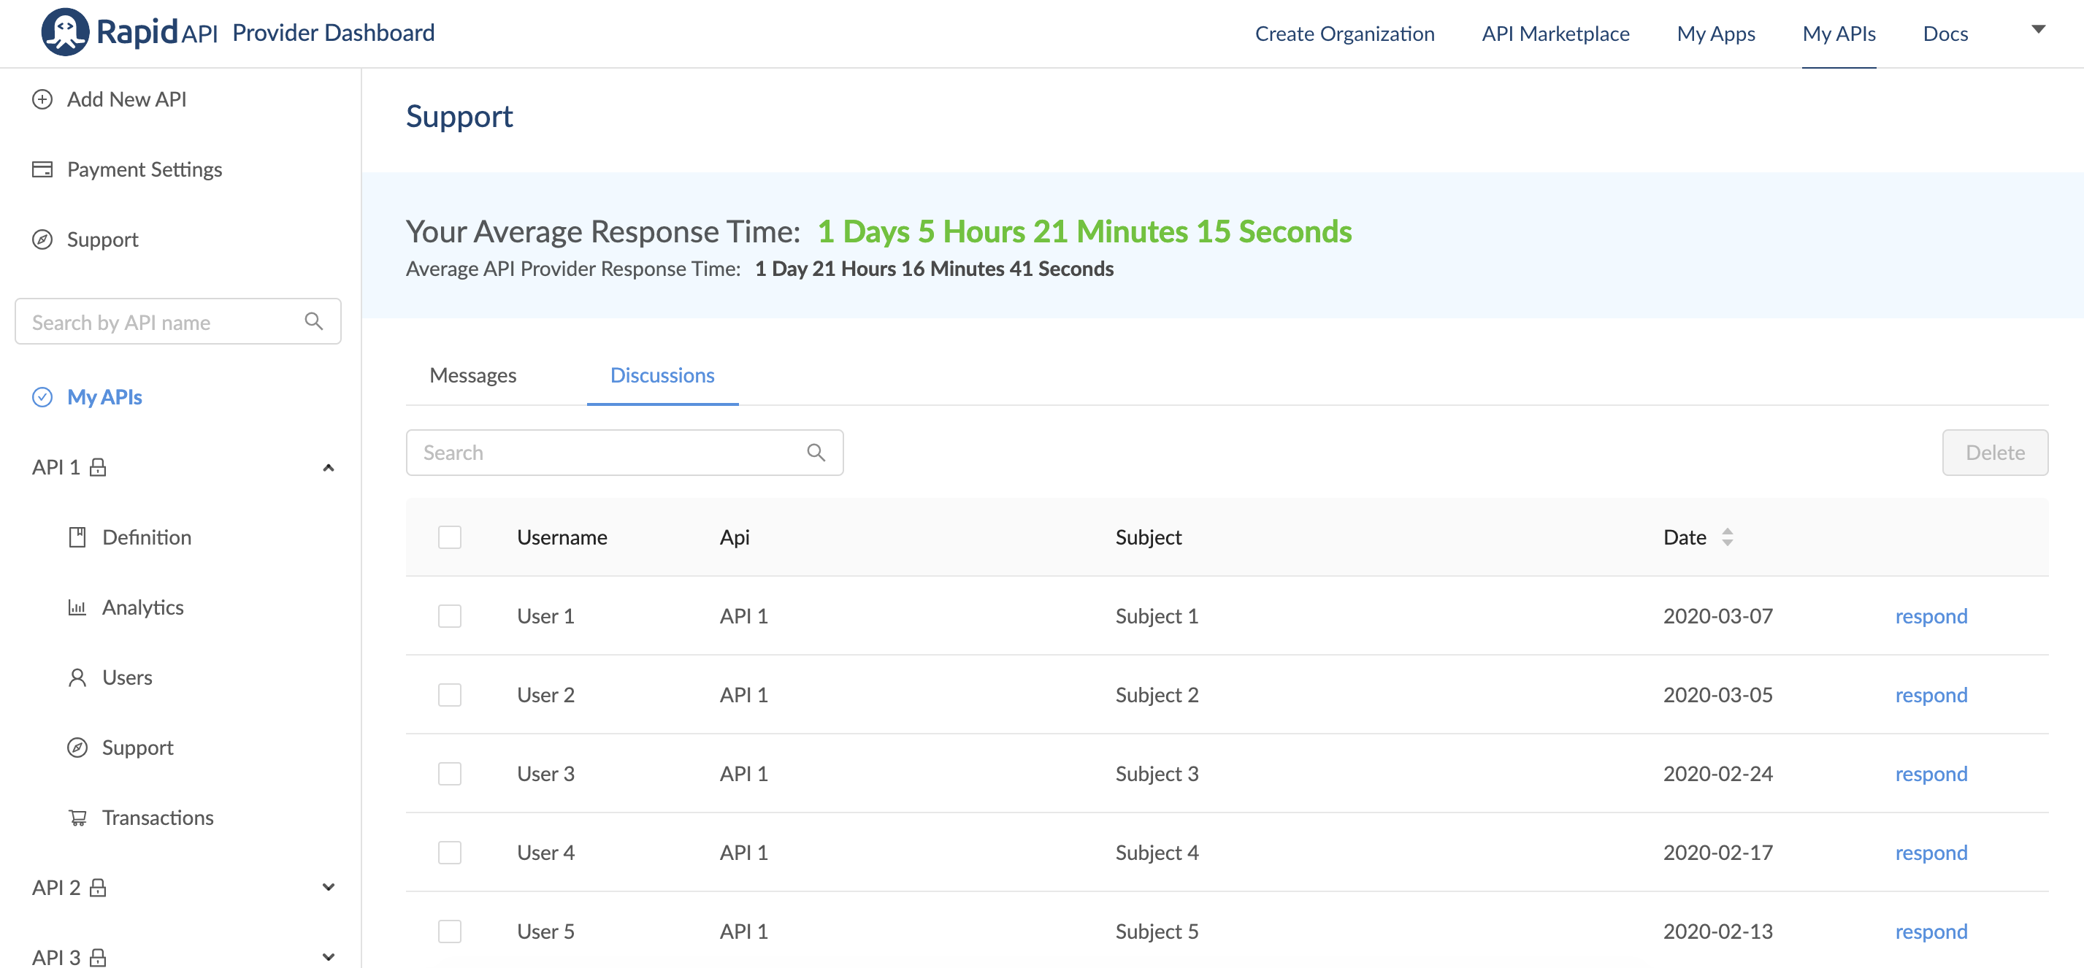This screenshot has width=2084, height=968.
Task: Click the RapidAPI octopus logo
Action: 65,32
